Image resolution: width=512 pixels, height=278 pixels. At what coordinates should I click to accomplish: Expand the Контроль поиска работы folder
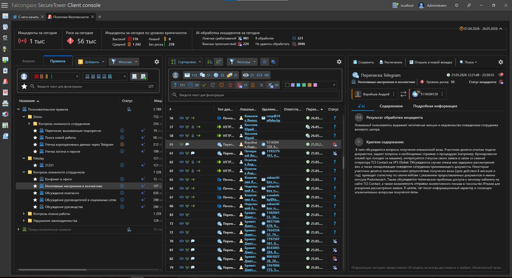[24, 214]
